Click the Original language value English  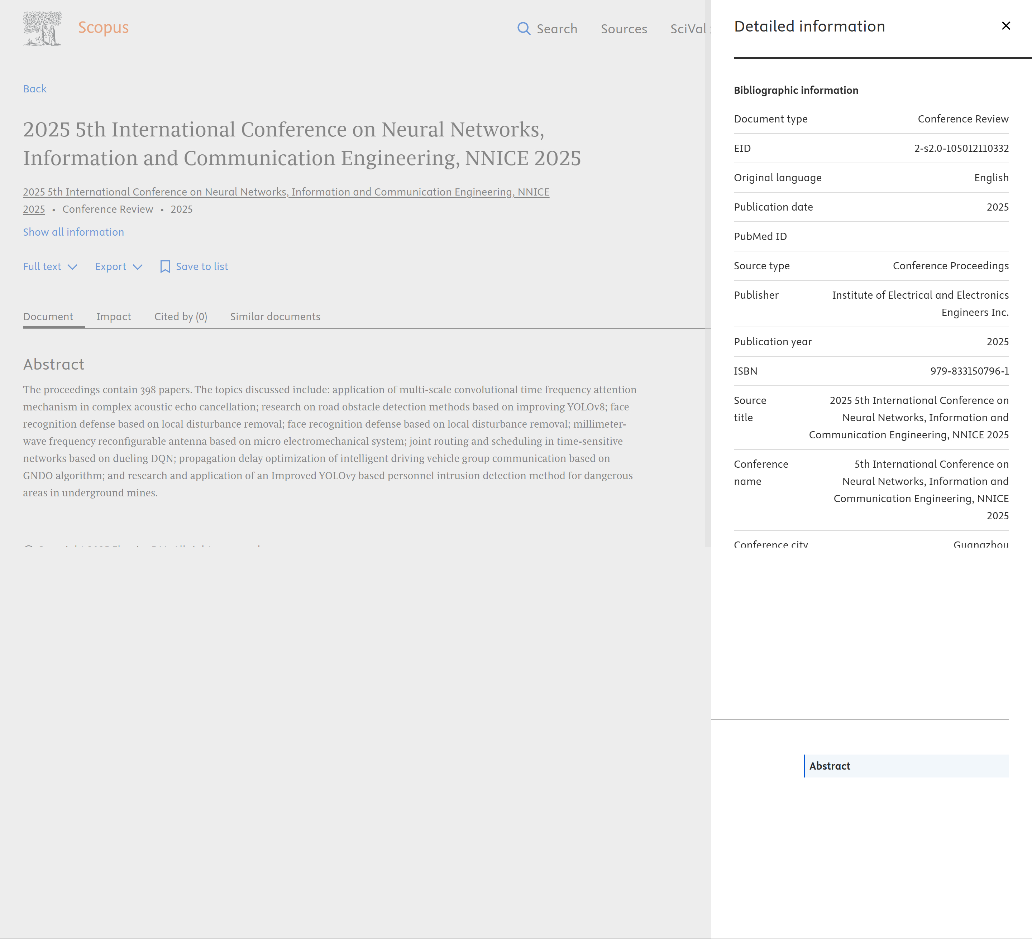click(992, 178)
